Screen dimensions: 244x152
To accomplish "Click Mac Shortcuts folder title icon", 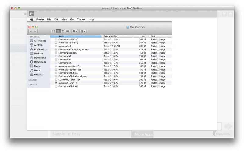I will click(x=127, y=27).
